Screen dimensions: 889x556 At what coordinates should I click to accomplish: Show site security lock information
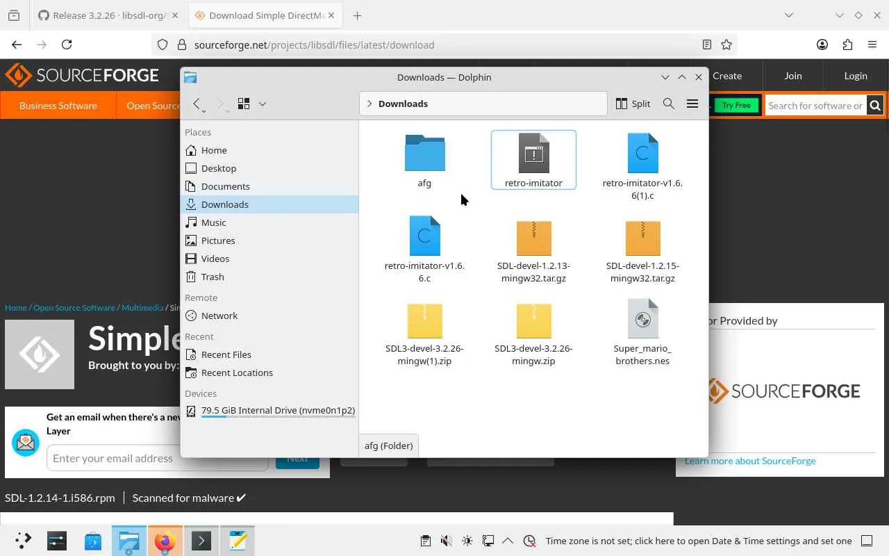(x=182, y=44)
